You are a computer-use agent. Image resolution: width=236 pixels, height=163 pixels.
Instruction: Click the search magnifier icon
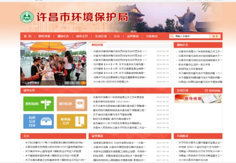point(172,36)
